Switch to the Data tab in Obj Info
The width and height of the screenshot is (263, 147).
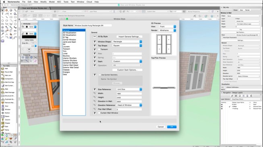pyautogui.click(x=241, y=10)
